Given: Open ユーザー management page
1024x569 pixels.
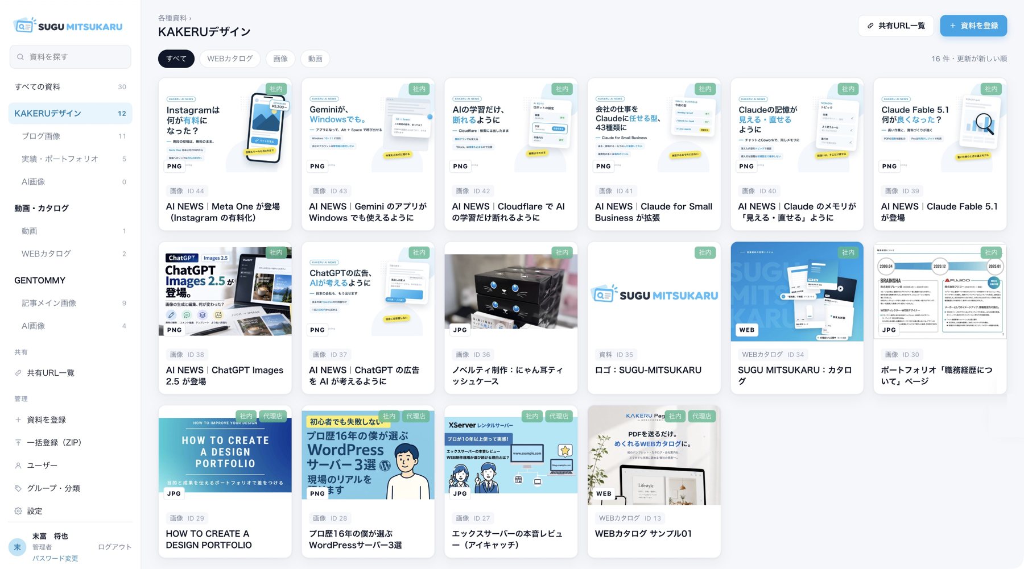Looking at the screenshot, I should click(x=71, y=465).
